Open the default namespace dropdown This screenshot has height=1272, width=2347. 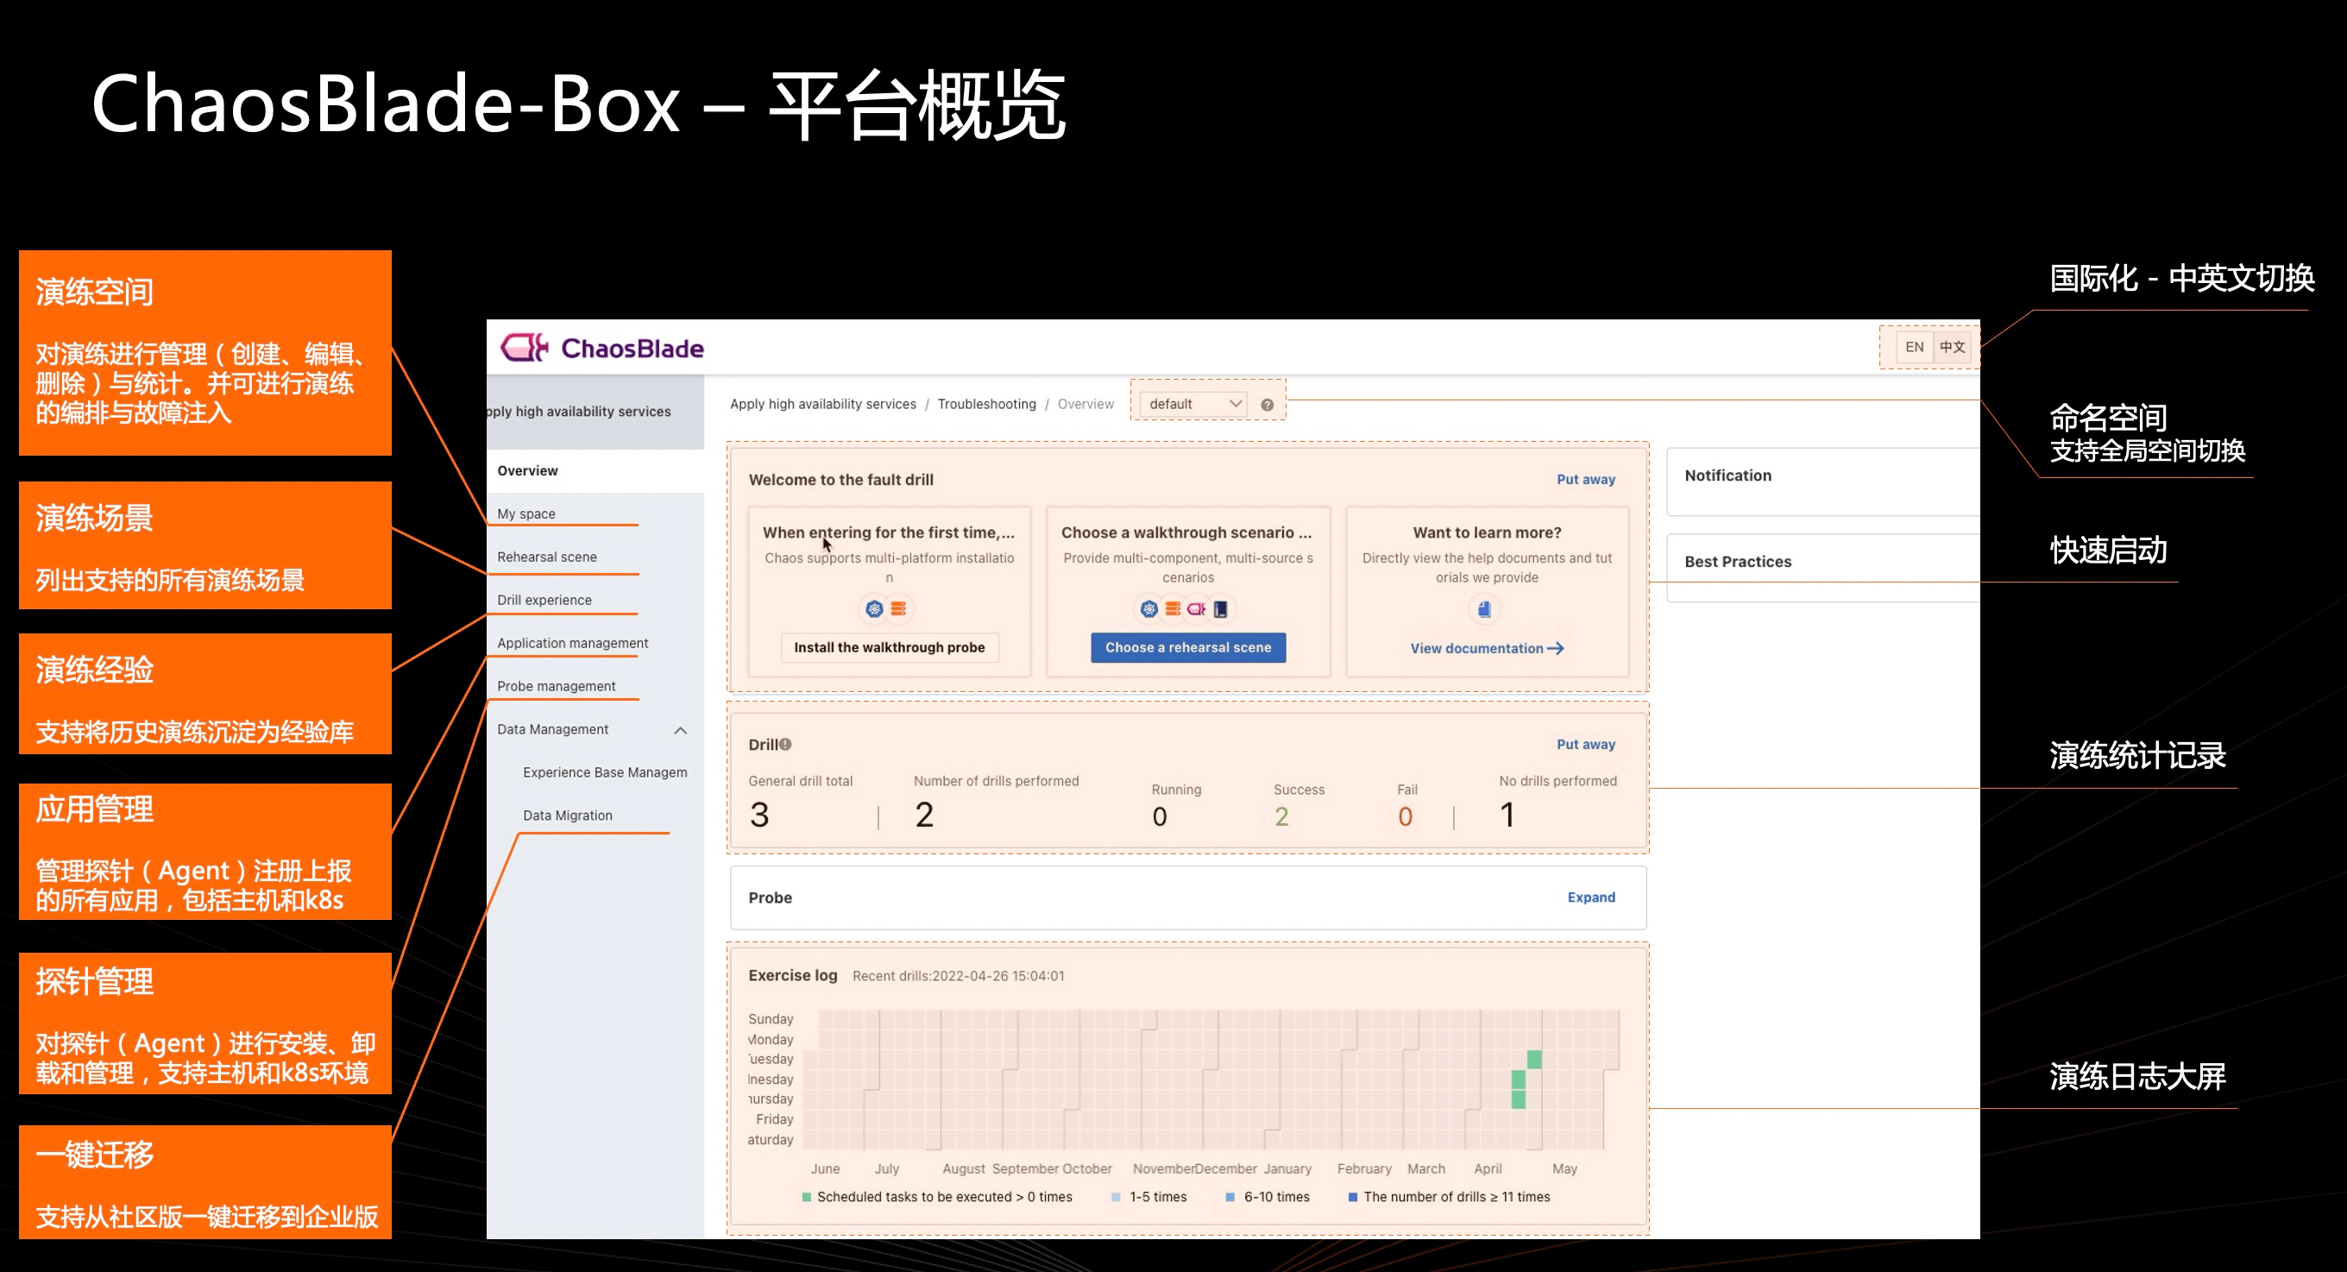(1193, 404)
